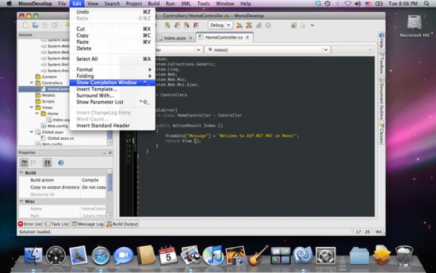The width and height of the screenshot is (436, 273).
Task: Click the New File toolbar icon
Action: click(x=26, y=26)
